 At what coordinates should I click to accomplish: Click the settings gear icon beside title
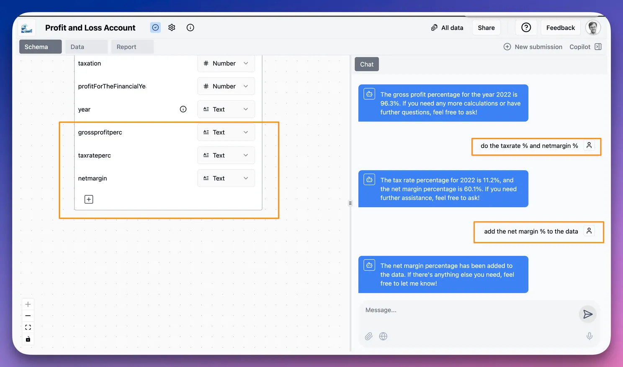[x=172, y=28]
